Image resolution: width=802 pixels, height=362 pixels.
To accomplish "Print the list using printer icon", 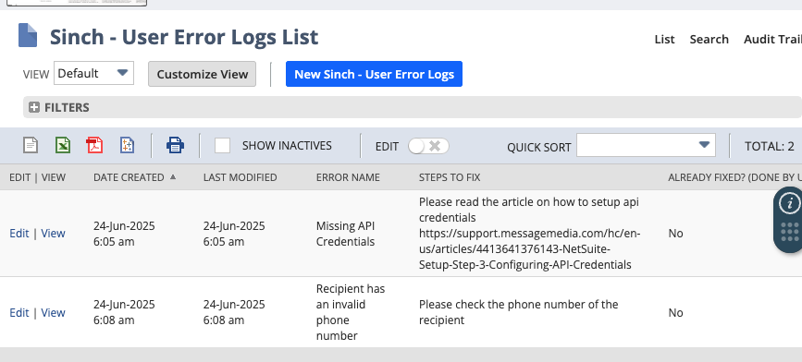I will click(x=176, y=146).
